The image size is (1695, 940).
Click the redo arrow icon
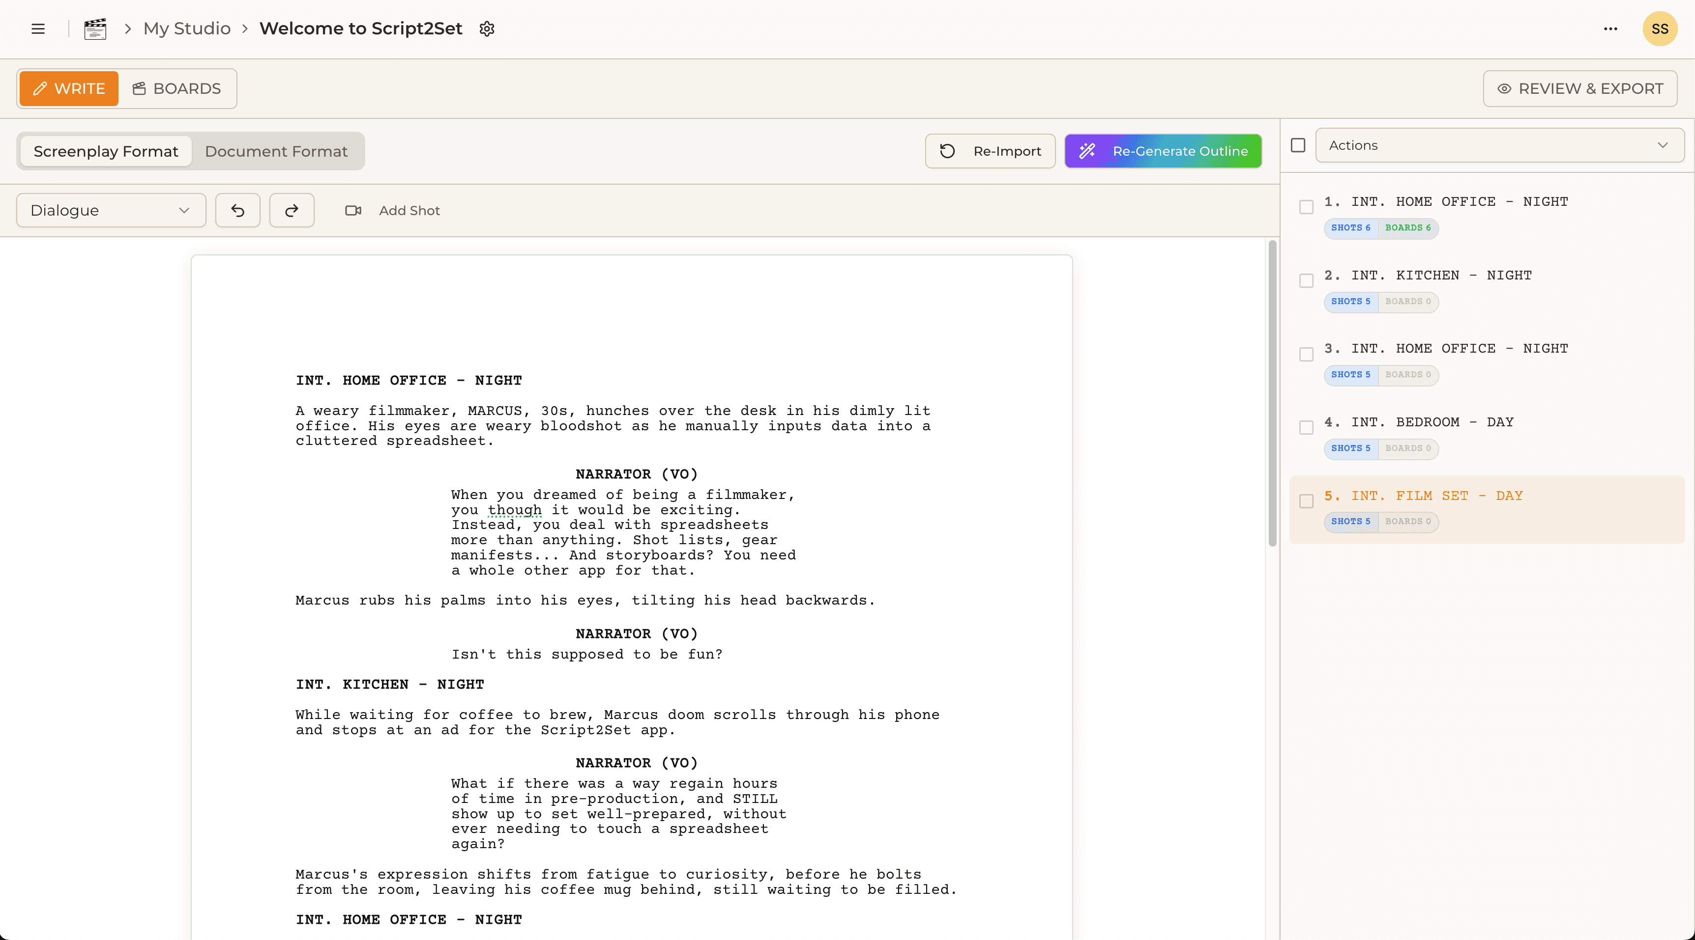292,210
